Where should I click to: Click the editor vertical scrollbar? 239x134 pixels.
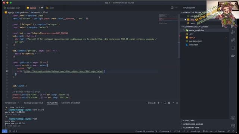(x=179, y=36)
